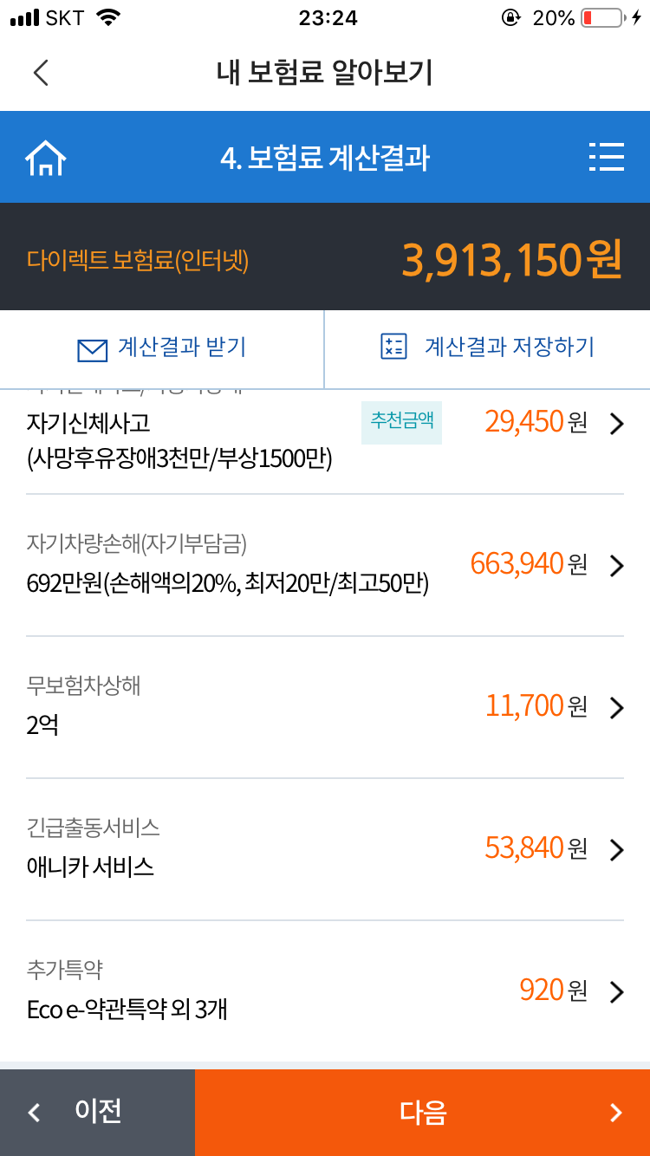This screenshot has height=1156, width=650.
Task: Tap the back arrow in the header
Action: pos(41,73)
